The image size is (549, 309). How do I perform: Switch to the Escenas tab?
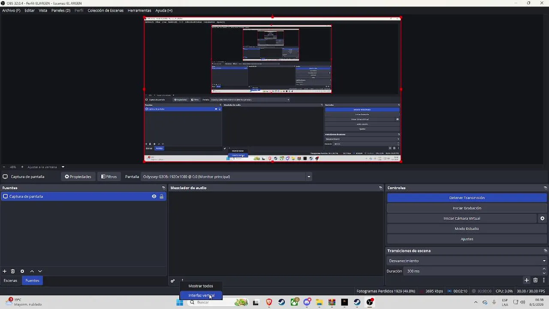tap(10, 281)
